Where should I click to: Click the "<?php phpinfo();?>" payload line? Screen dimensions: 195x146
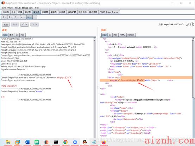(9, 86)
